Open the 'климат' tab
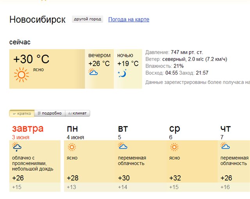 (x=77, y=114)
